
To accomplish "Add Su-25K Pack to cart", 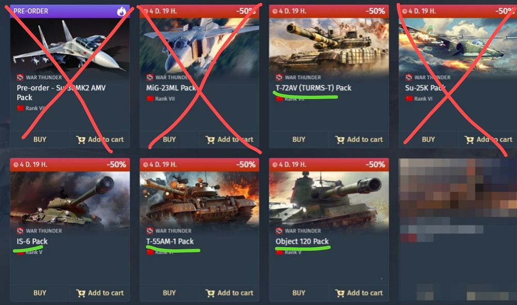I will 488,140.
